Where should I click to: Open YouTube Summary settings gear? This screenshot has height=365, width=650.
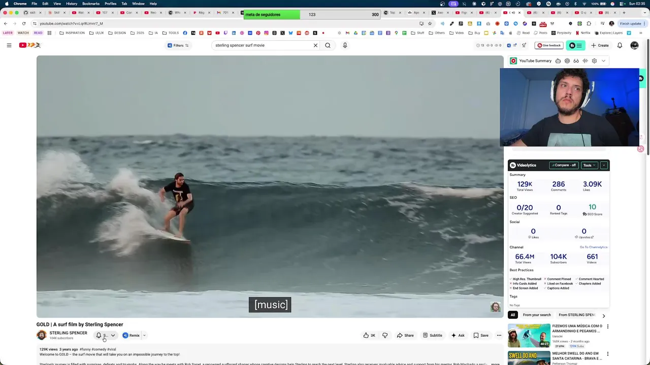(594, 61)
